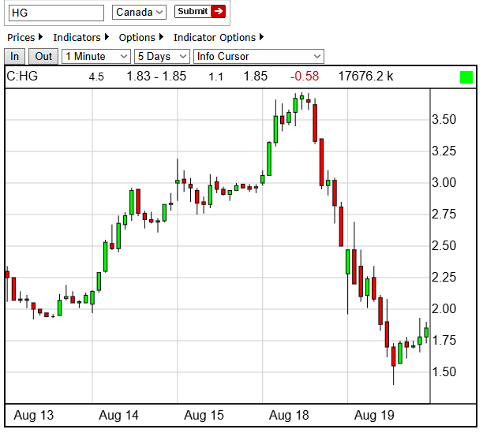Image resolution: width=483 pixels, height=433 pixels.
Task: Click the 1.83 - 1.85 bid-ask value
Action: point(156,77)
